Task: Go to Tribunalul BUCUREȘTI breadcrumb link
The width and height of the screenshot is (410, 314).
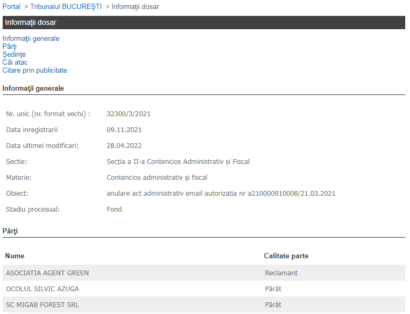Action: click(66, 7)
